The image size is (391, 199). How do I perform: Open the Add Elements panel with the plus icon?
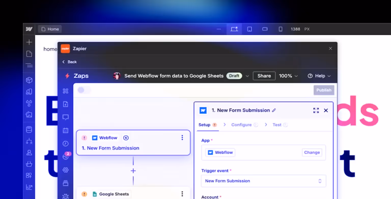(x=29, y=42)
